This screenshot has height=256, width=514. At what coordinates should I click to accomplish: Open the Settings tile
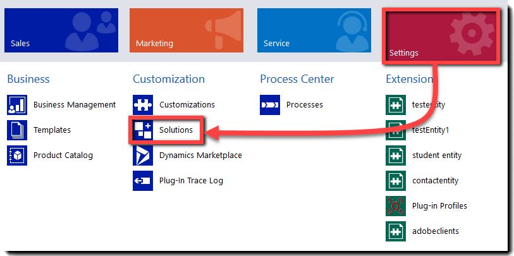[x=441, y=36]
